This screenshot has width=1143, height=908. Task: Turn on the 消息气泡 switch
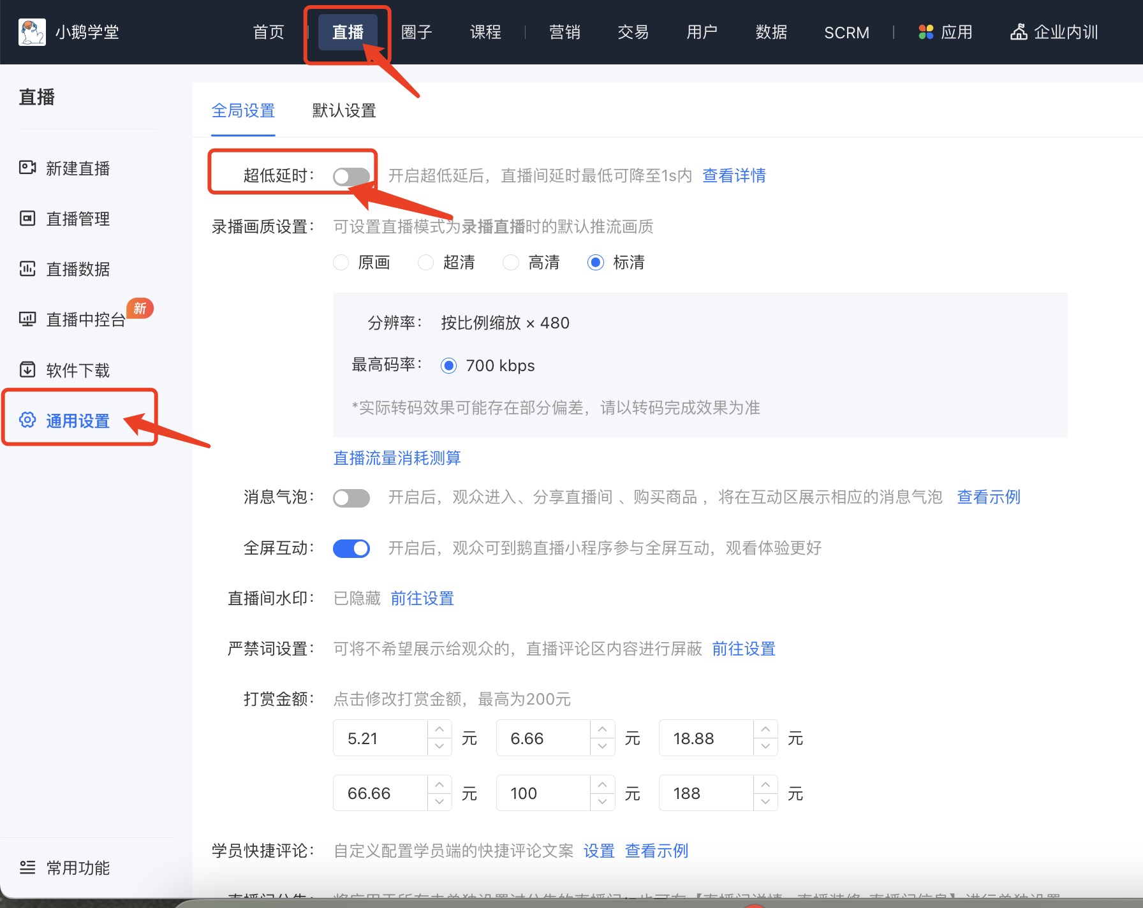[x=351, y=498]
